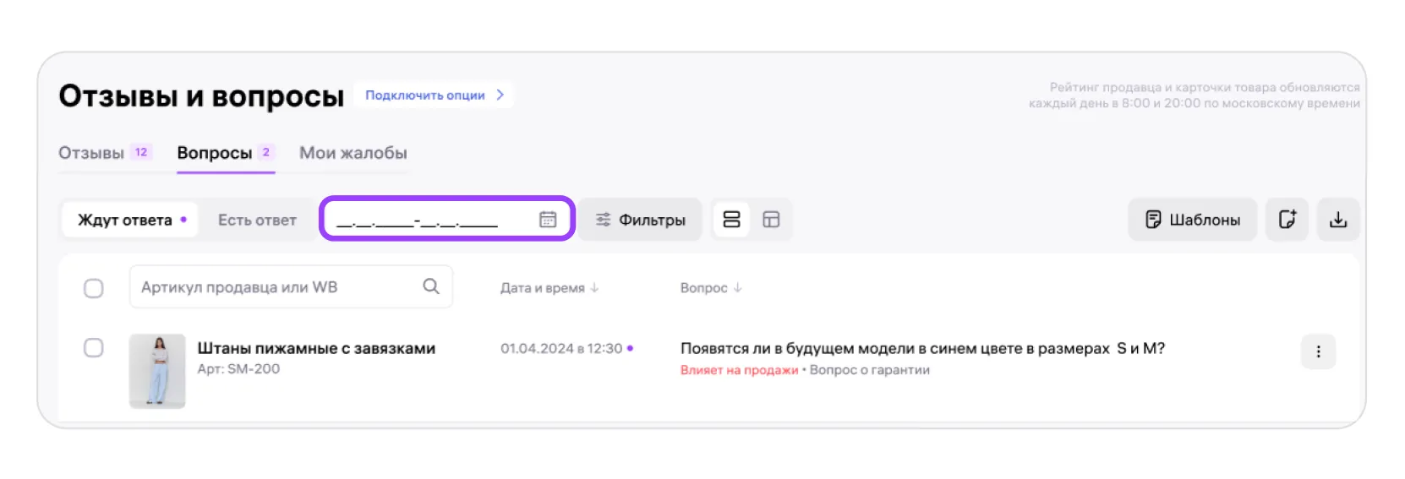Viewport: 1405px width, 479px height.
Task: Select the Есть ответ filter toggle
Action: tap(257, 220)
